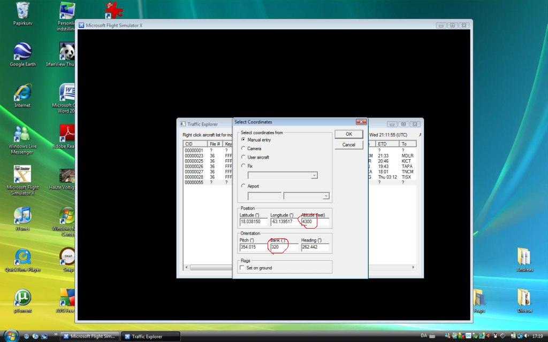Launch QuickTime Player desktop icon
The image size is (548, 342).
click(22, 257)
